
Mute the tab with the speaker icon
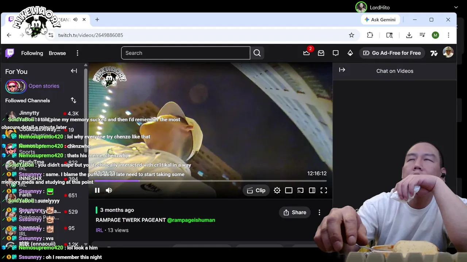coord(75,20)
